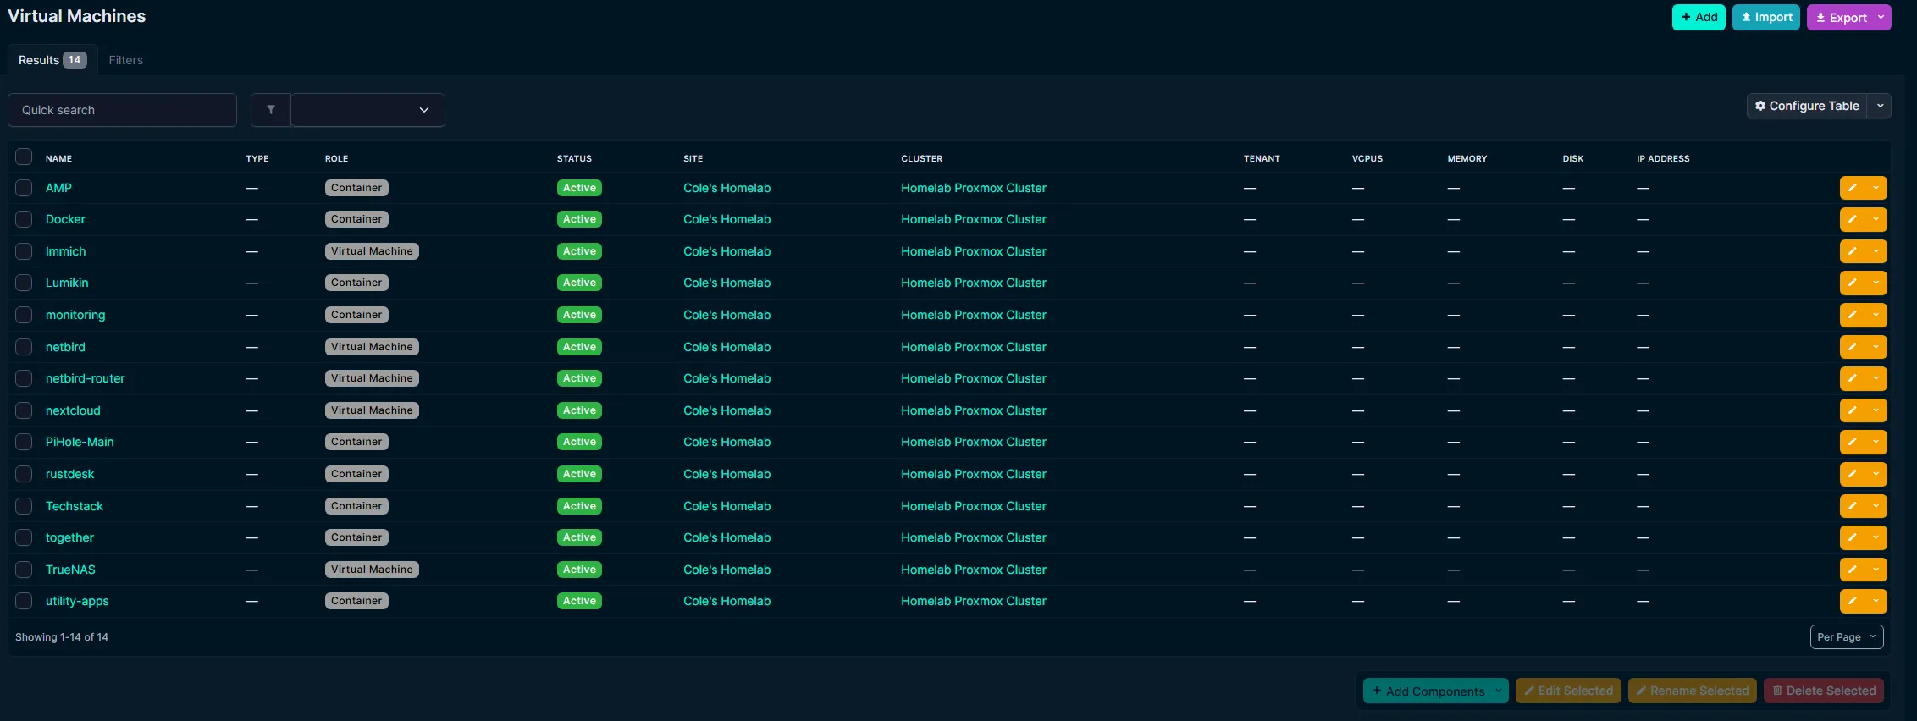Viewport: 1917px width, 721px height.
Task: Open actions dropdown arrow for Docker row
Action: click(x=1876, y=219)
